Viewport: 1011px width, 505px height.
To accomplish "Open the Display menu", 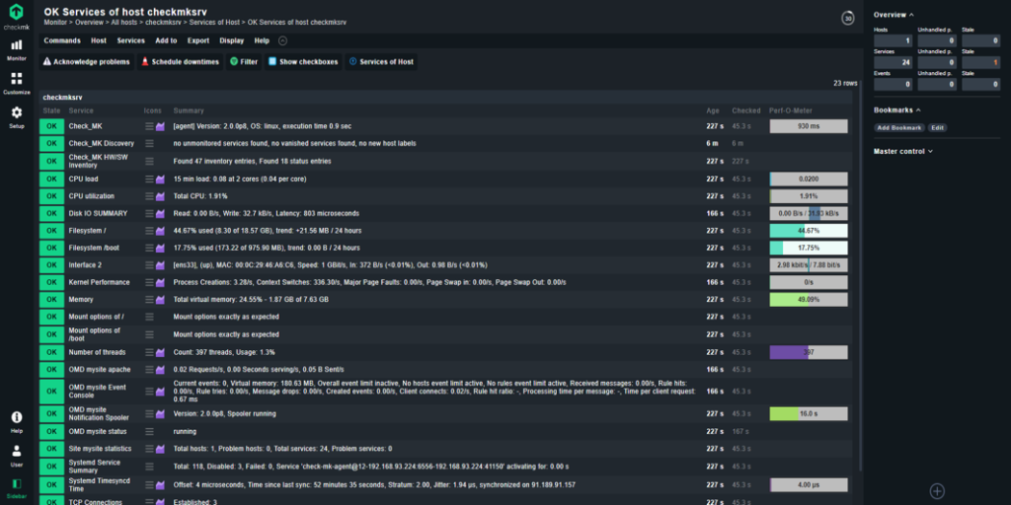I will [x=231, y=40].
